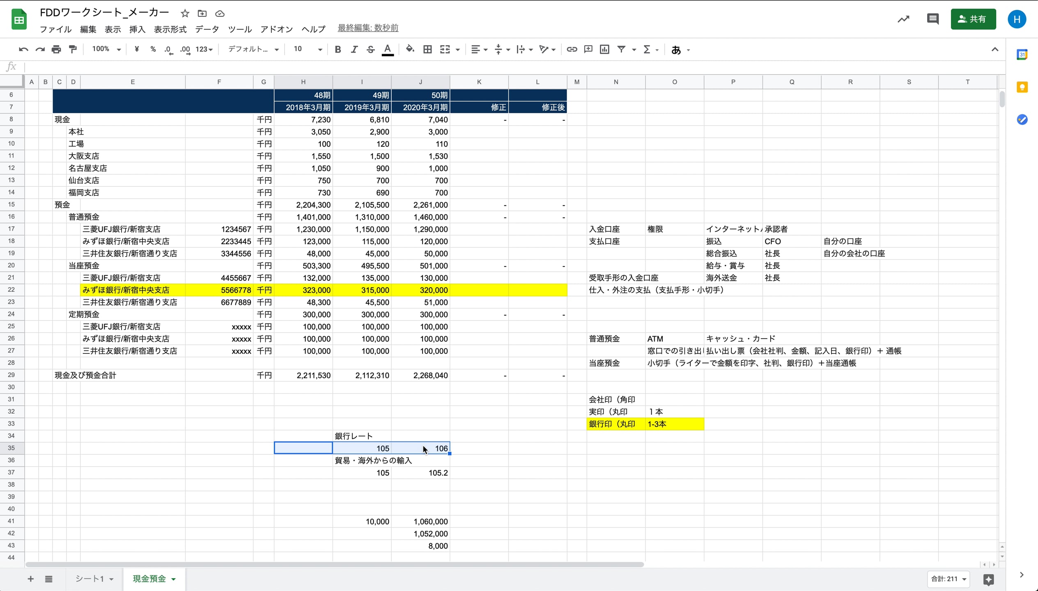Screen dimensions: 1038x591
Task: Select the paint format tool
Action: [x=73, y=49]
